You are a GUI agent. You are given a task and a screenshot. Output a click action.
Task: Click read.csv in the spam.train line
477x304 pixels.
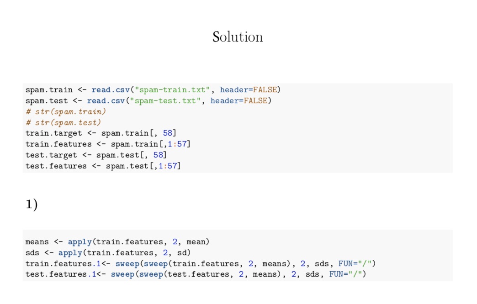[x=108, y=90]
